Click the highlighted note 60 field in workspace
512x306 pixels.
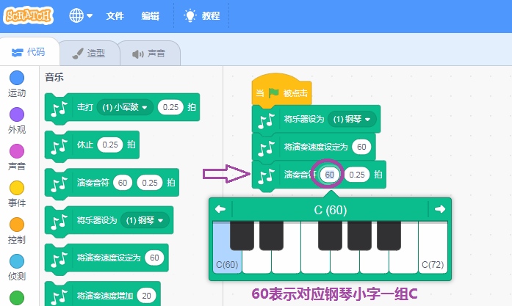tap(330, 175)
